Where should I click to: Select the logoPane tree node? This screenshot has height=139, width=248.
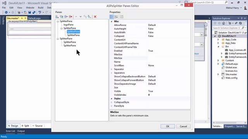tap(69, 25)
